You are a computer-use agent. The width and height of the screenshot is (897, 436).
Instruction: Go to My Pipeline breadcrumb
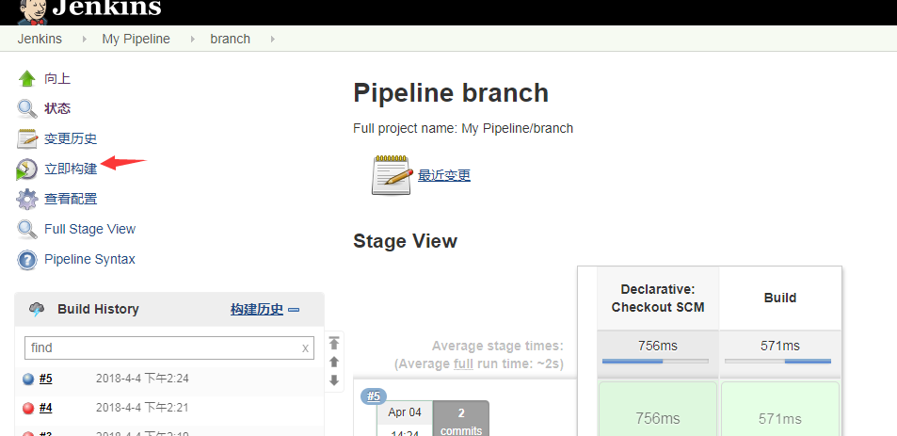[x=136, y=39]
